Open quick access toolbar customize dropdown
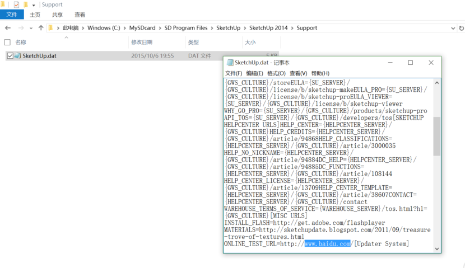Screen dimensions: 465x268 (x=34, y=5)
